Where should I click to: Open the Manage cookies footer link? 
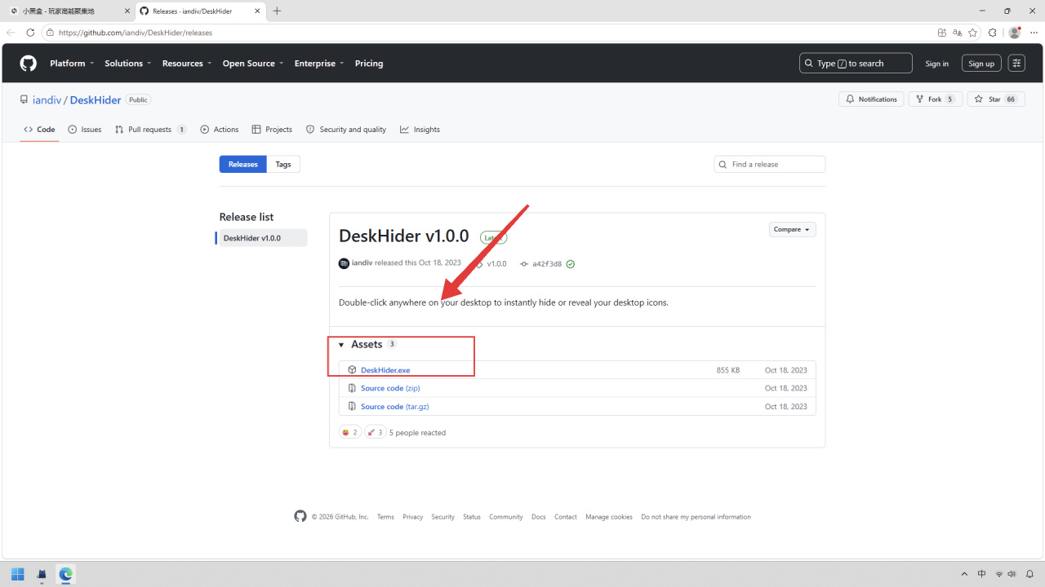(x=609, y=517)
